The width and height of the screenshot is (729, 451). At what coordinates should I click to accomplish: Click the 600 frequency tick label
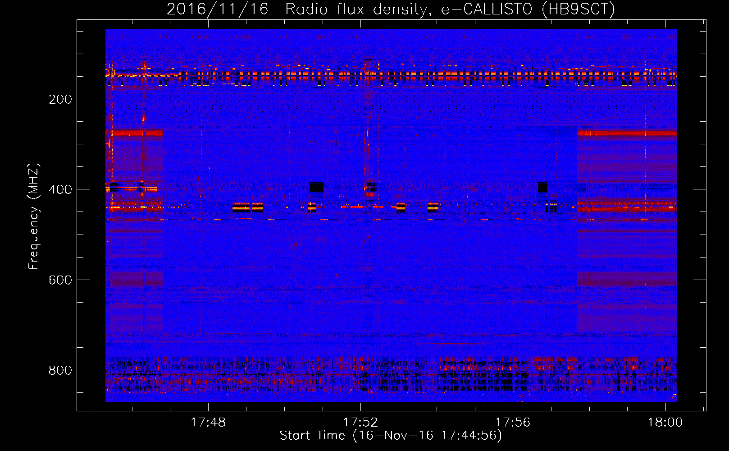[60, 280]
